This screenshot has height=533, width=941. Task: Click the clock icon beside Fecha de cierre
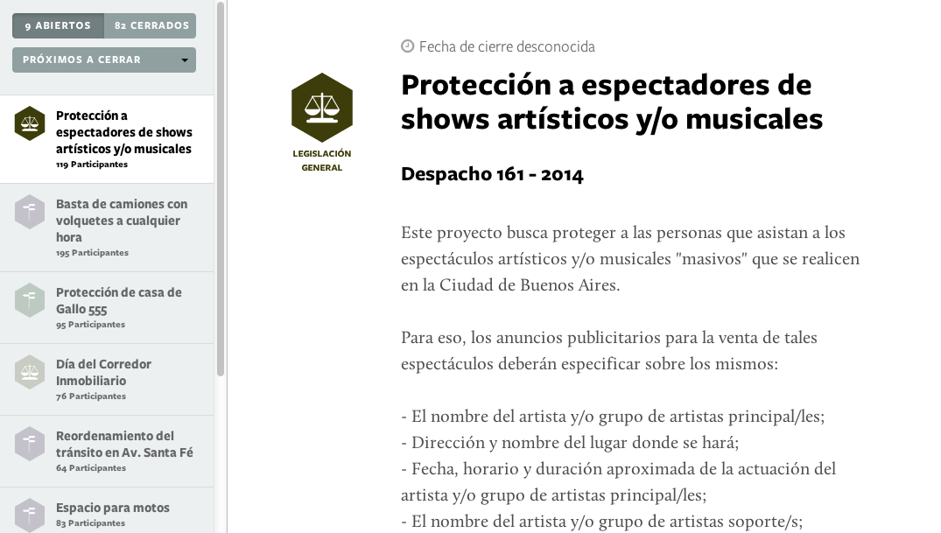(407, 46)
